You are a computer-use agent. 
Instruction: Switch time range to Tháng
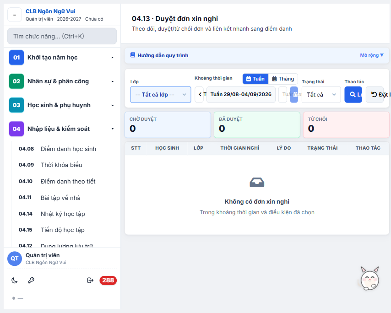tap(283, 79)
